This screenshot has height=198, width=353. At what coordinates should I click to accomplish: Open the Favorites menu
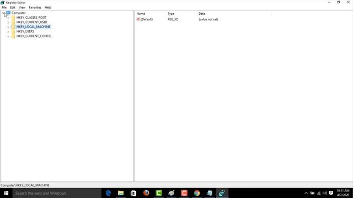[x=35, y=7]
